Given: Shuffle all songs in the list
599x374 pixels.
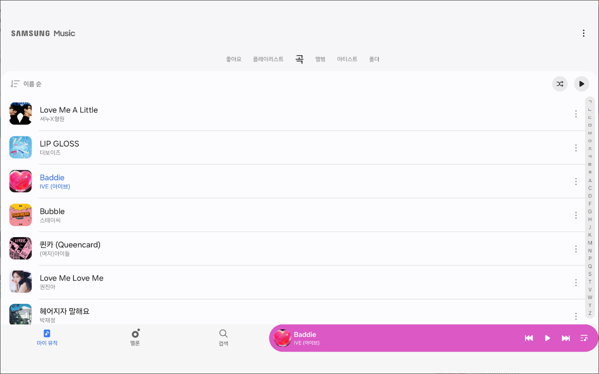Looking at the screenshot, I should 560,83.
